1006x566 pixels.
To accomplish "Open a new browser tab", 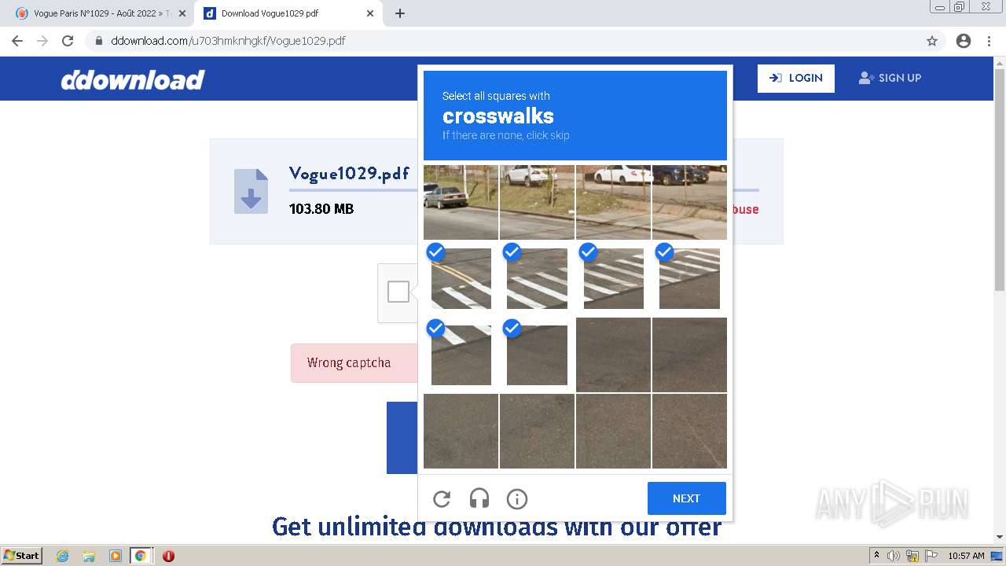I will coord(400,13).
